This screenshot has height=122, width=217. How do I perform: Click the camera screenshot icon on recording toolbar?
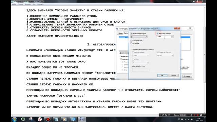point(201,115)
